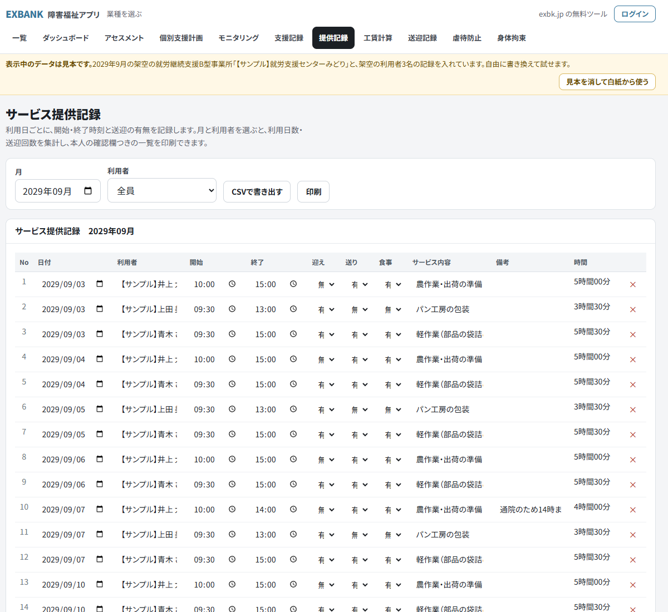Click the EXBANK logo link
The height and width of the screenshot is (612, 668).
coord(24,14)
